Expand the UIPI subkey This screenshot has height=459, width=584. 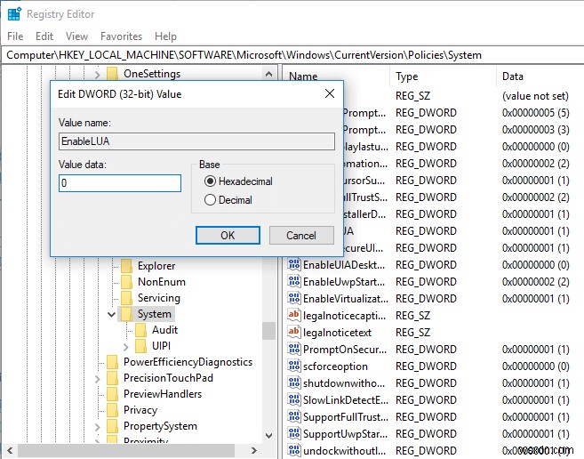126,347
